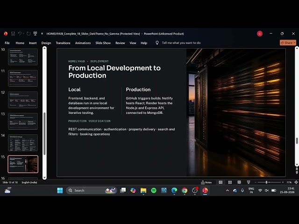Open Copilot from the taskbar
Screen dimensions: 299x224
[x=133, y=190]
